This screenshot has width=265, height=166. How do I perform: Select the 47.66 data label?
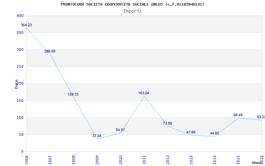pos(191,132)
